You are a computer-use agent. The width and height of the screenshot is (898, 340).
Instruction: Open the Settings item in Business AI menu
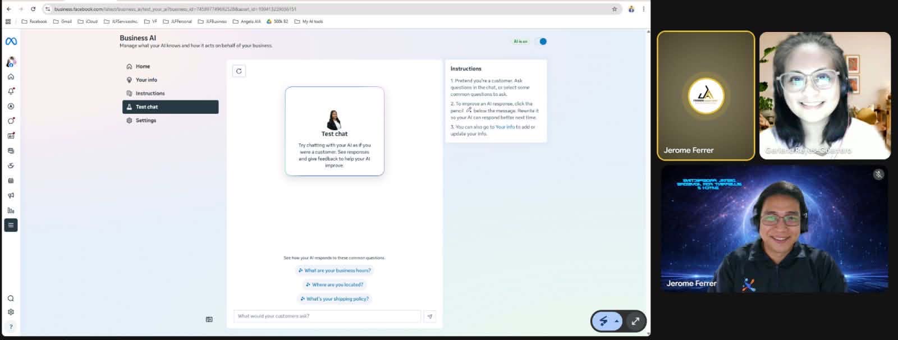(x=170, y=121)
